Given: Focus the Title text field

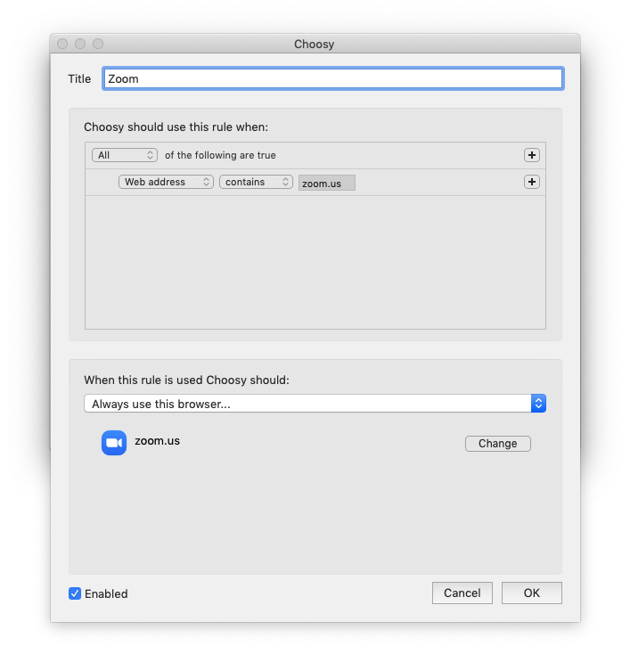Looking at the screenshot, I should [333, 78].
